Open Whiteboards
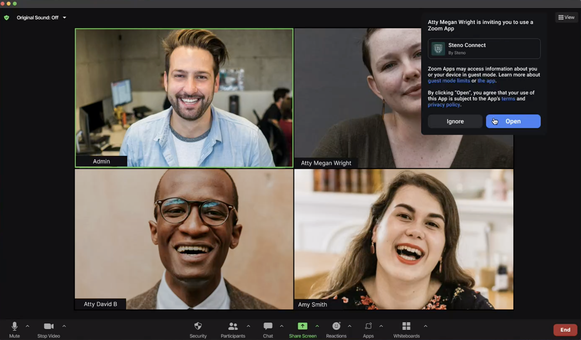 point(406,330)
